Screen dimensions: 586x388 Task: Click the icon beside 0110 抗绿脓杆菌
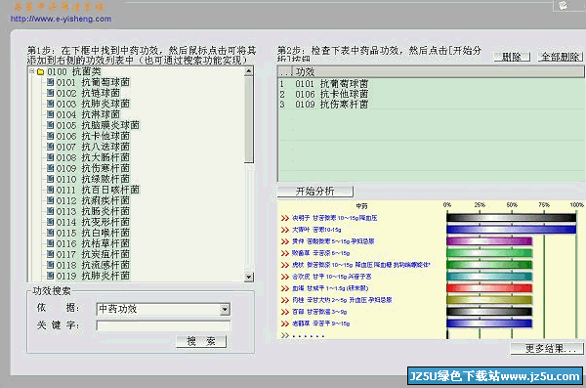click(x=51, y=179)
